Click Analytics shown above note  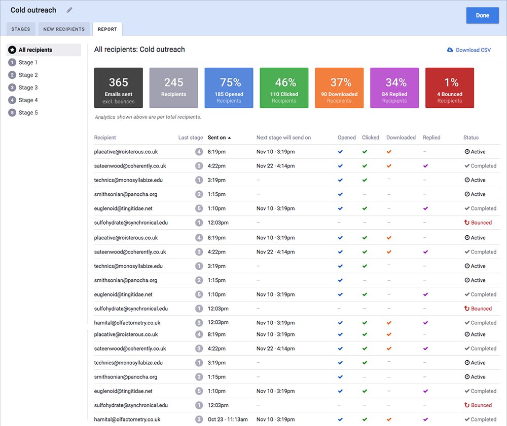tap(148, 117)
